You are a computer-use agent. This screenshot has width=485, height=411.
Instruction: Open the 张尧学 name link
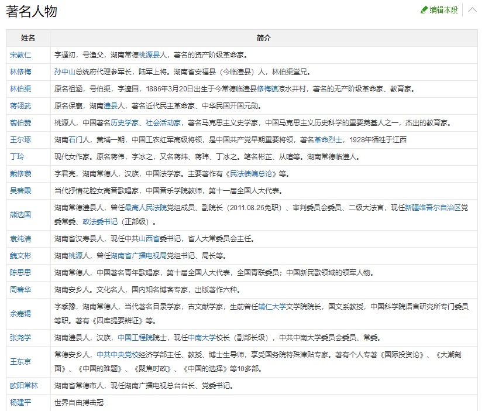coord(20,338)
